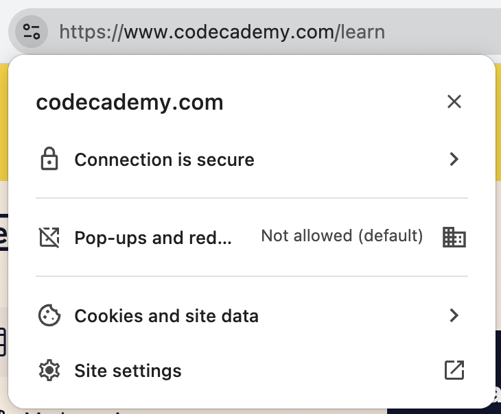The height and width of the screenshot is (414, 501).
Task: Click the yellow page banner behind the popup
Action: (x=4, y=123)
